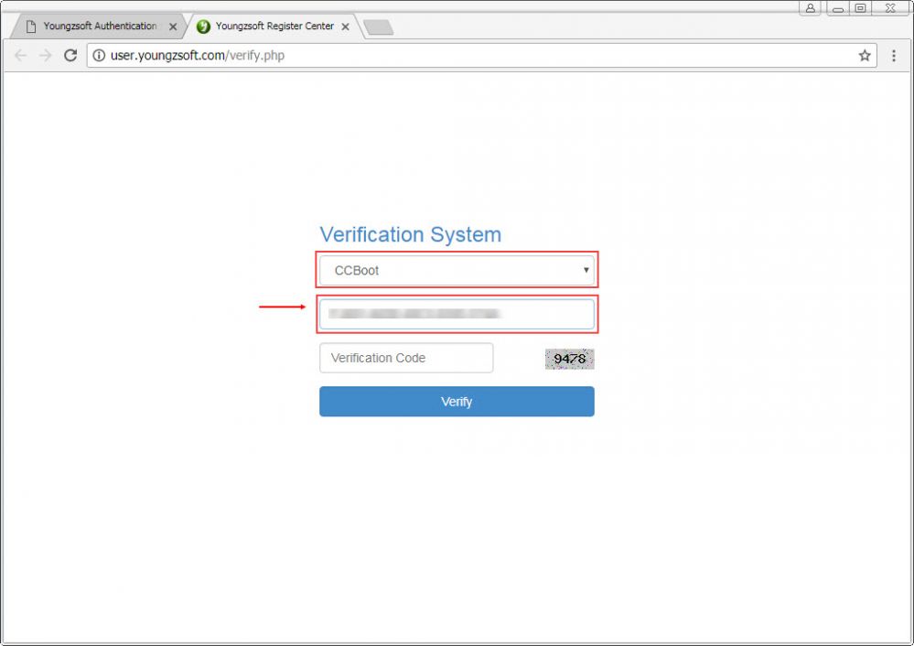914x646 pixels.
Task: Click the Verification Code input field
Action: pos(406,358)
